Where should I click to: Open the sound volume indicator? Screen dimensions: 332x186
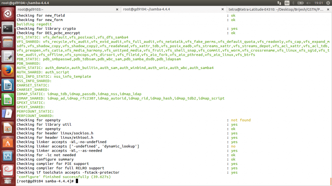click(308, 3)
